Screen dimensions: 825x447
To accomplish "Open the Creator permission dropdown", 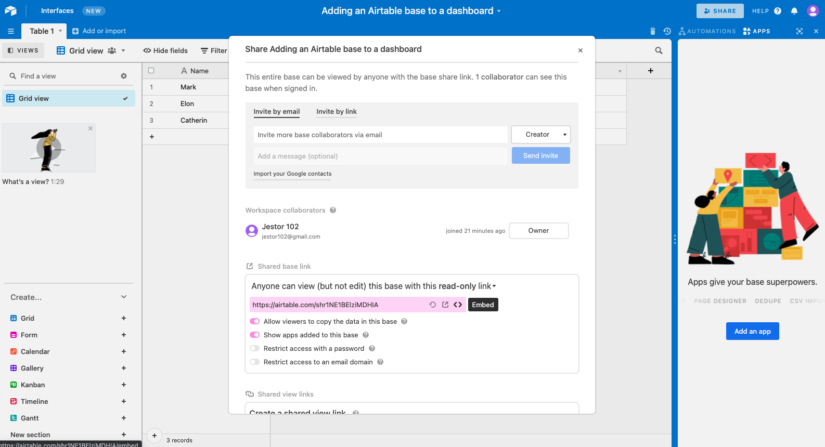I will (541, 135).
